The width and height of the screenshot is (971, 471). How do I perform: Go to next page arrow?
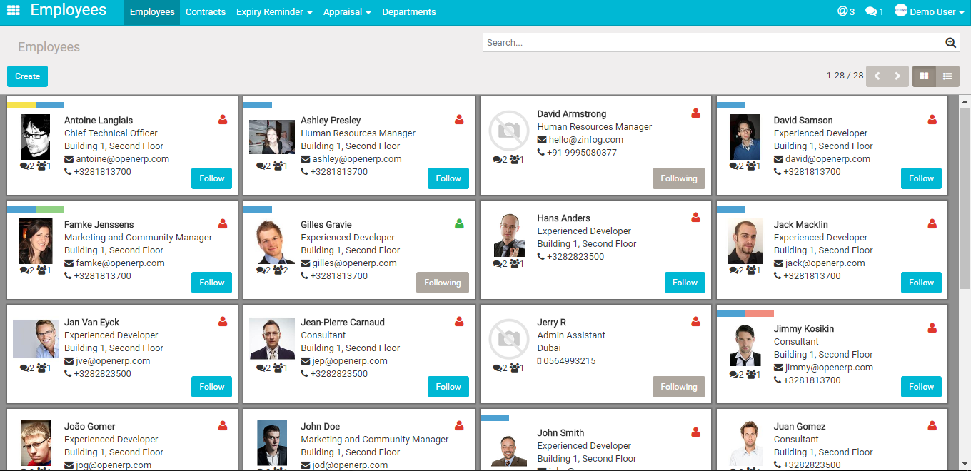(x=898, y=76)
